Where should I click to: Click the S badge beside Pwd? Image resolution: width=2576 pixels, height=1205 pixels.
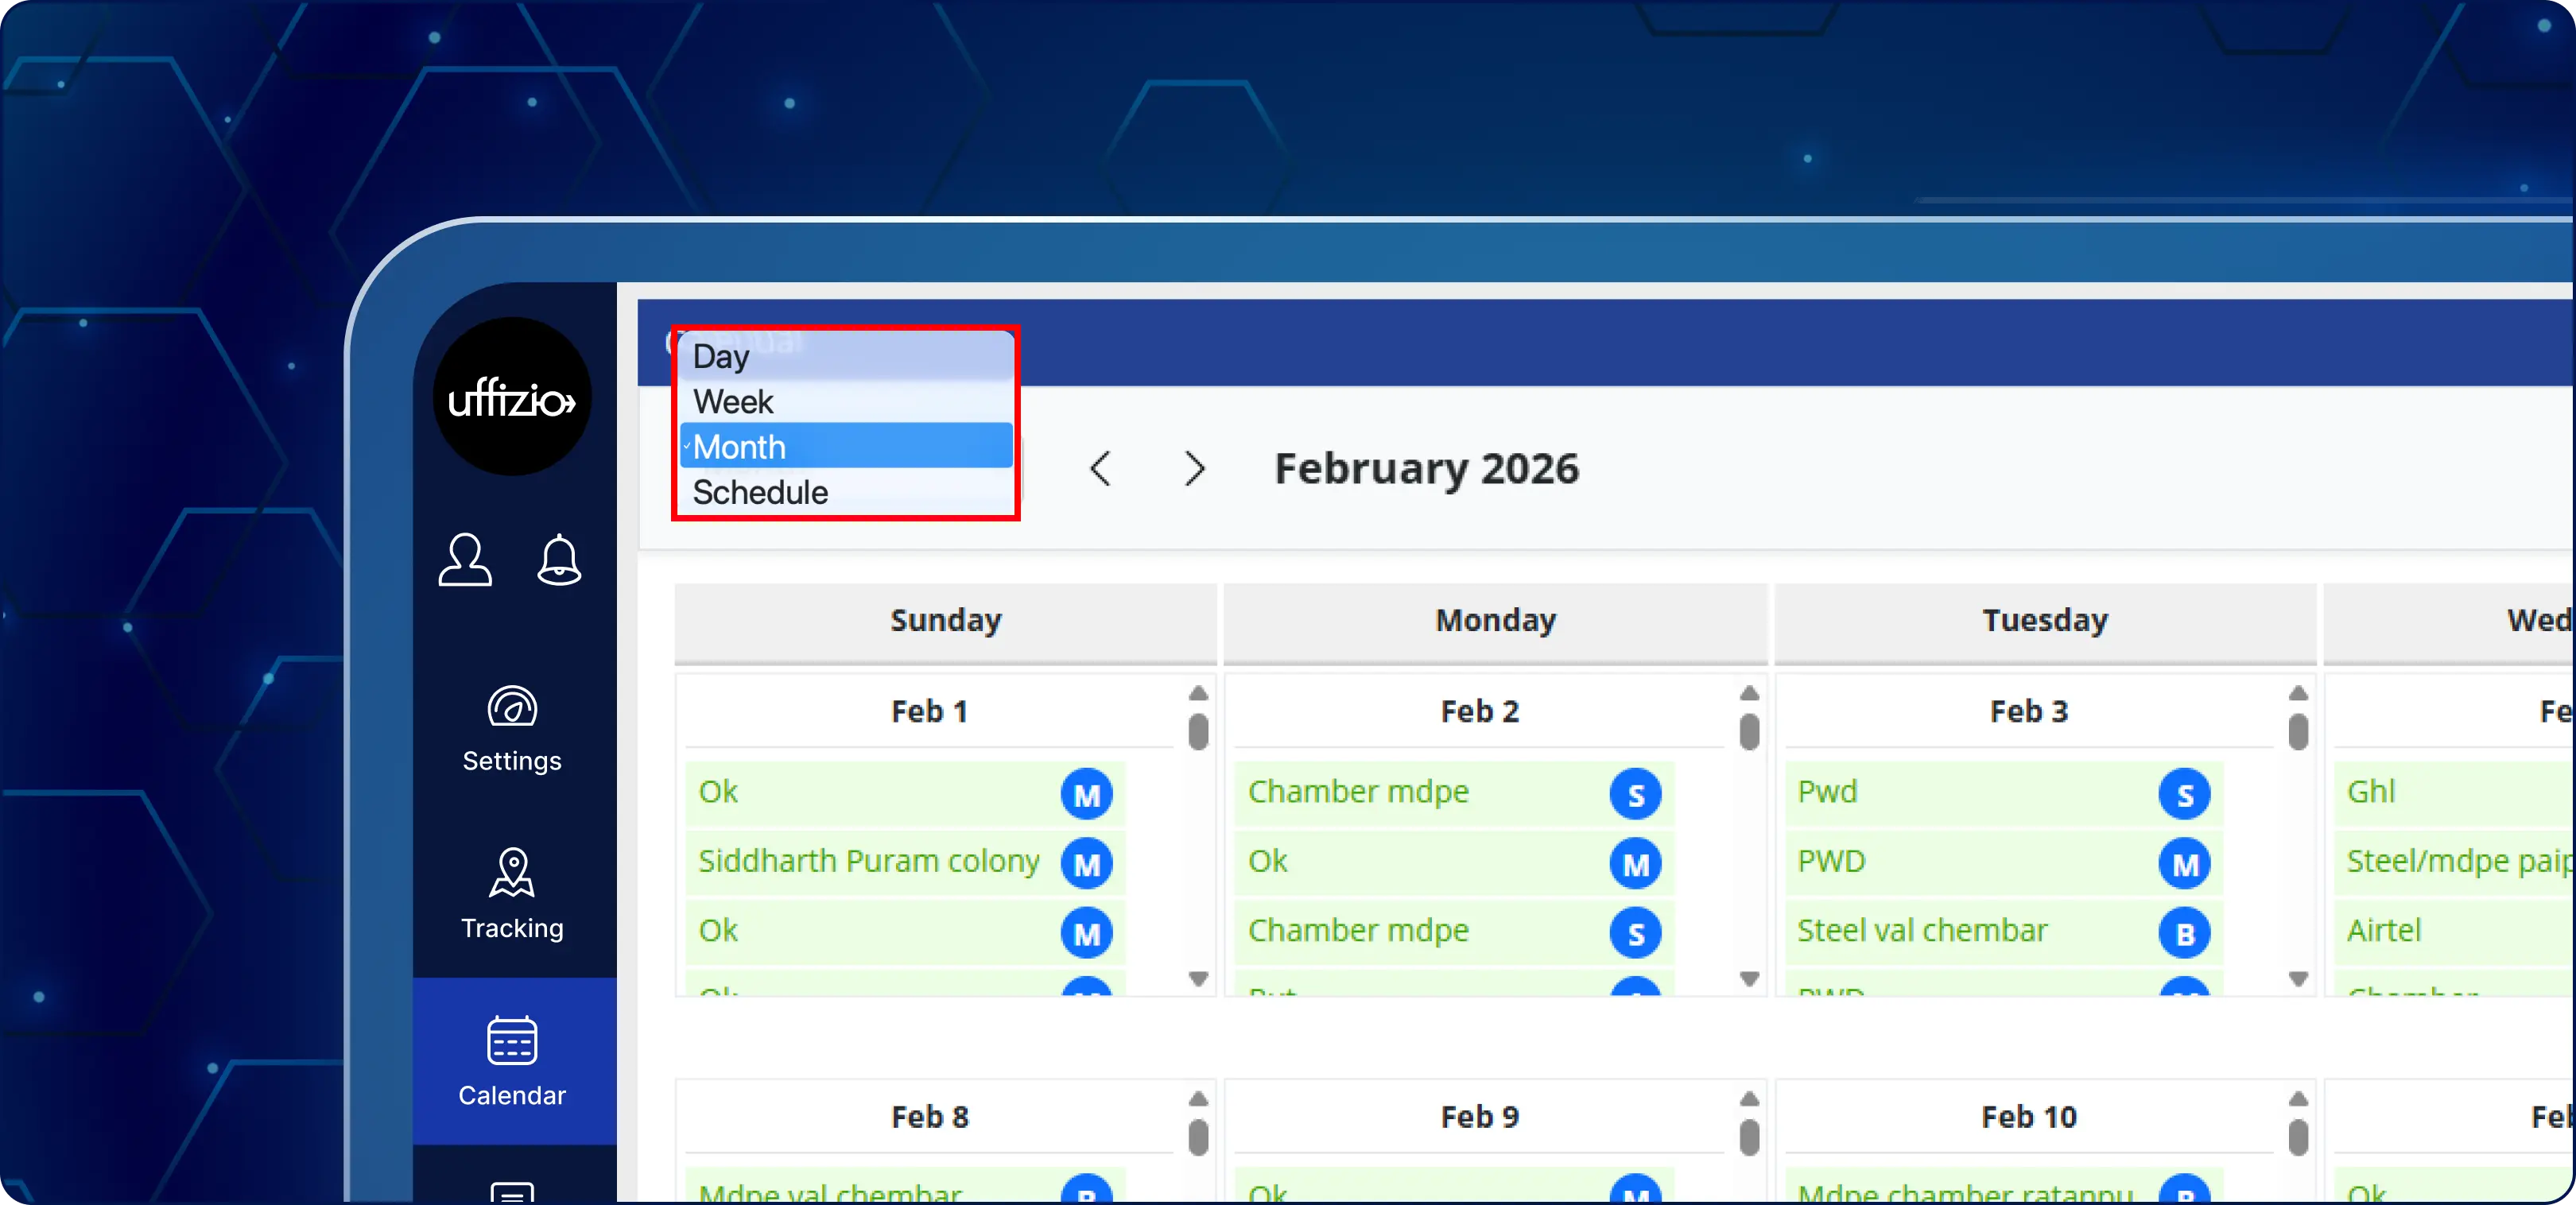pos(2184,794)
